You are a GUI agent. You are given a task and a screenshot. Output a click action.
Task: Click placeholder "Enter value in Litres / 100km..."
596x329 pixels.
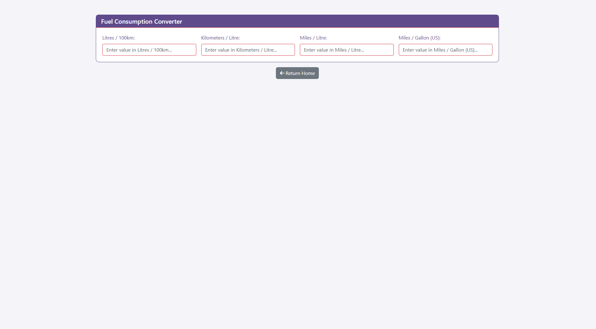(x=139, y=50)
